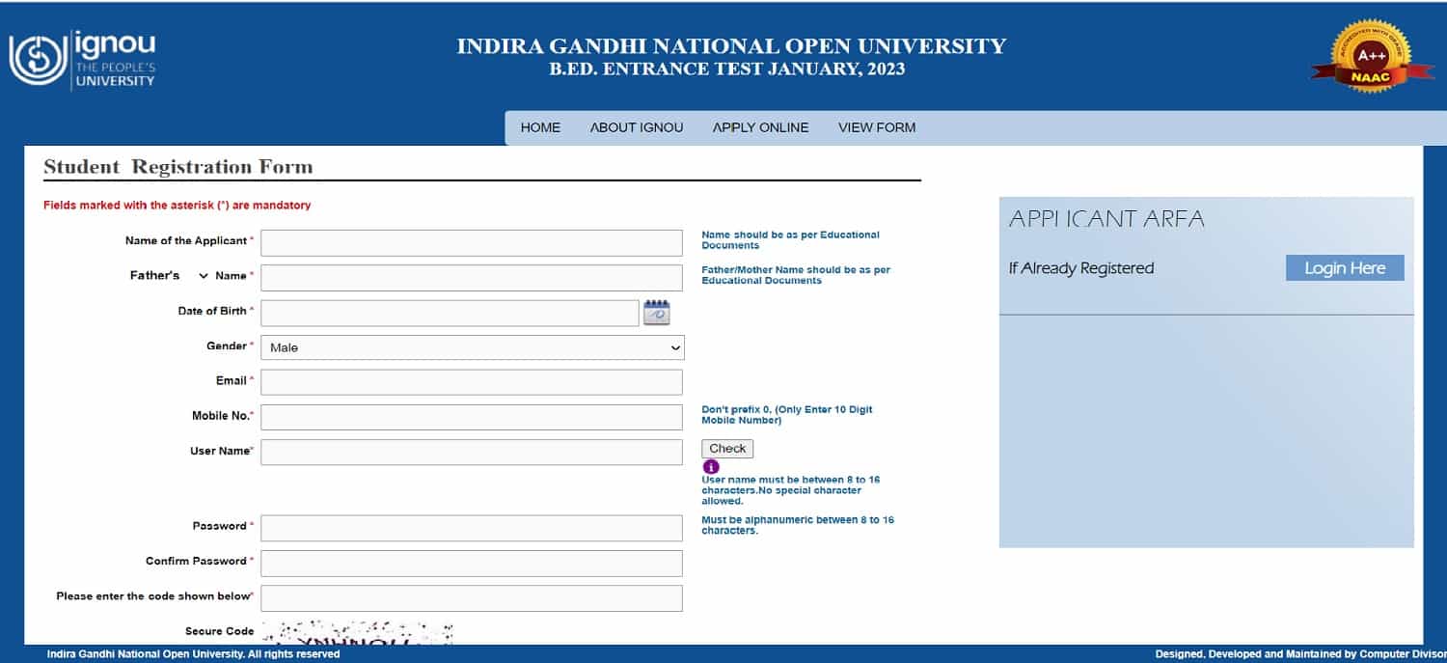Screen dimensions: 1447x663
Task: Open the VIEW FORM navigation item
Action: click(876, 126)
